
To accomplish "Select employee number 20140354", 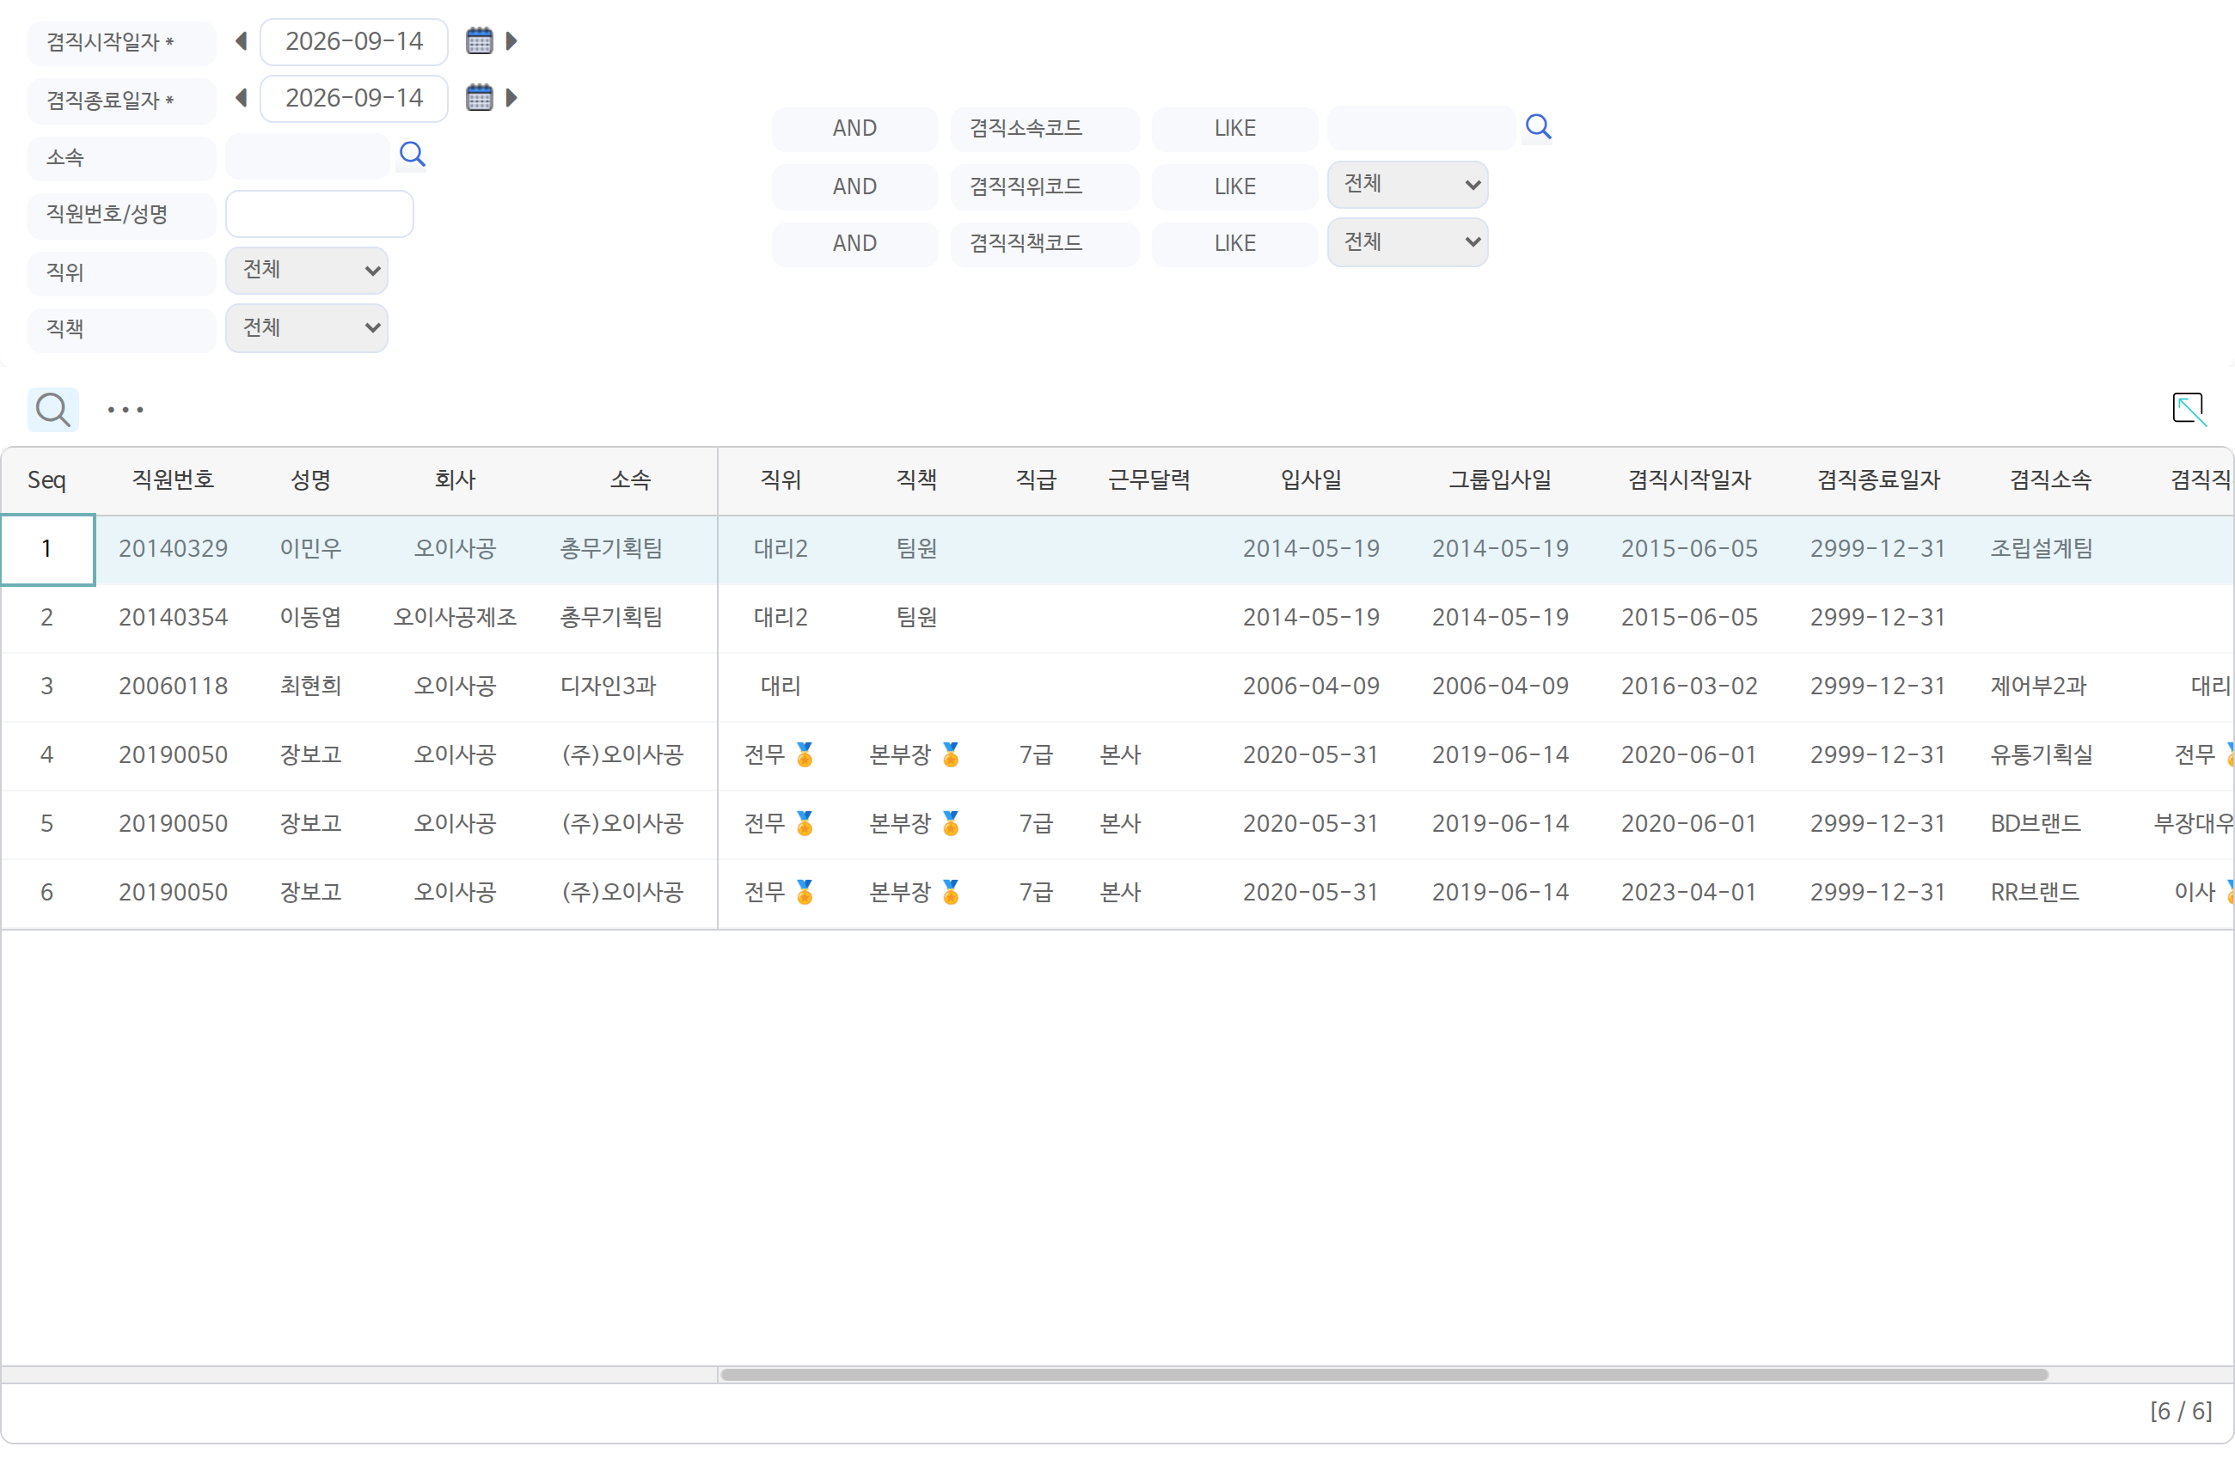I will (x=173, y=617).
